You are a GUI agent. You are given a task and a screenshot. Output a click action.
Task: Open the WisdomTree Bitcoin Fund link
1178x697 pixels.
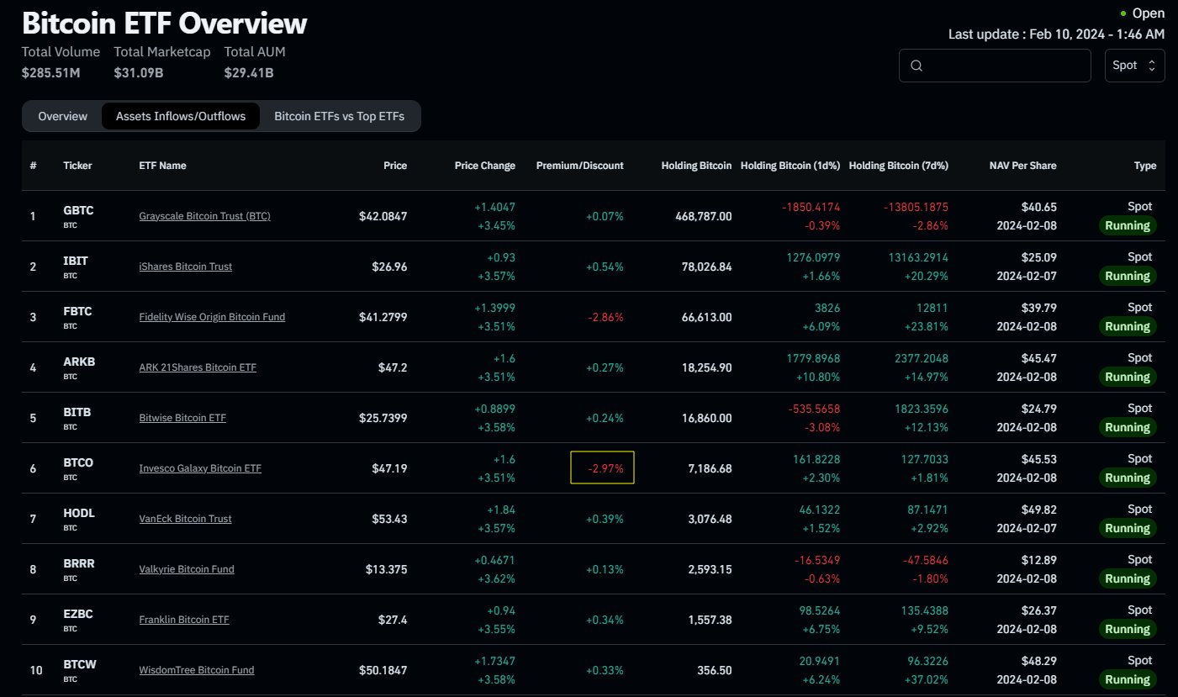click(x=197, y=670)
